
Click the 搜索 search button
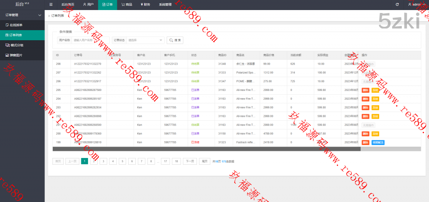pyautogui.click(x=175, y=40)
